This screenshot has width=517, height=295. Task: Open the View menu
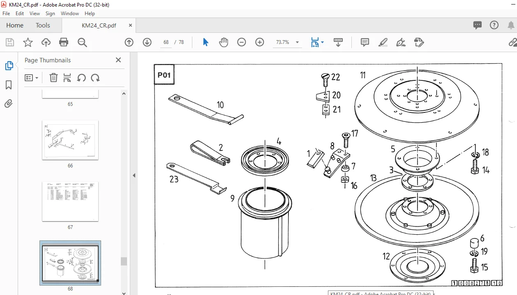click(x=35, y=14)
